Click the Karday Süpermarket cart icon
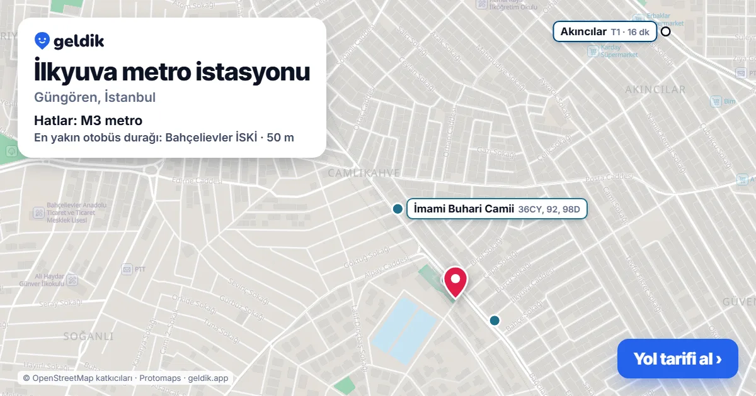The image size is (756, 396). (x=593, y=51)
